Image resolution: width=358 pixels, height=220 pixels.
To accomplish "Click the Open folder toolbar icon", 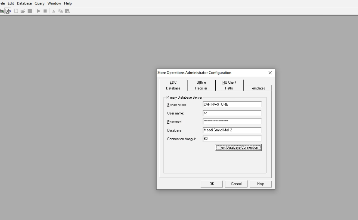I will (x=22, y=11).
